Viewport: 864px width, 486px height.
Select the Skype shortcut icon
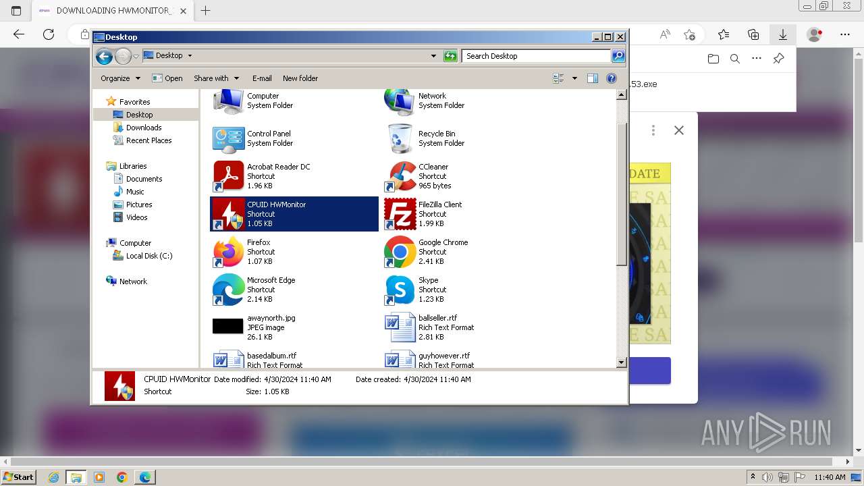coord(400,290)
